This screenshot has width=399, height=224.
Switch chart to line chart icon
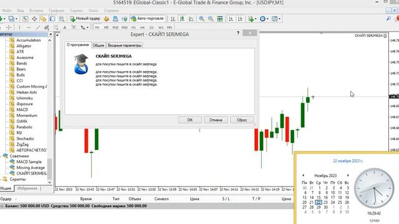tap(191, 19)
